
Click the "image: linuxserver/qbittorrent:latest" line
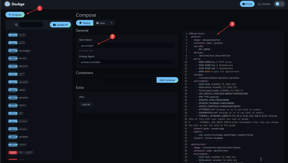217,148
